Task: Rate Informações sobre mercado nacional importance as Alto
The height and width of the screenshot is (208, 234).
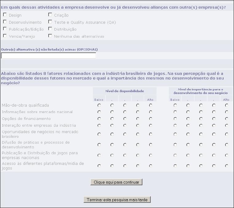Action: 227,112
